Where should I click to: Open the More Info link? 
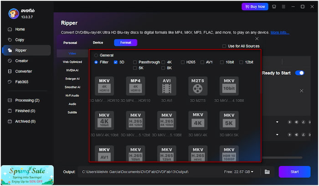(280, 32)
